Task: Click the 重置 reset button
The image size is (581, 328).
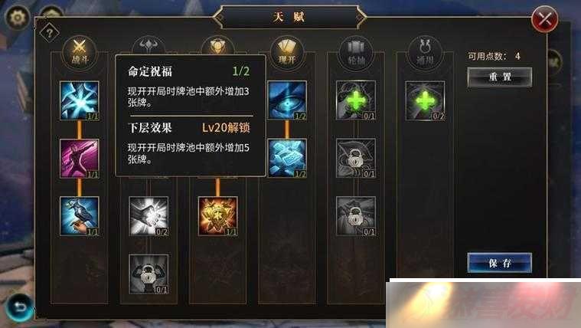Action: pyautogui.click(x=500, y=77)
